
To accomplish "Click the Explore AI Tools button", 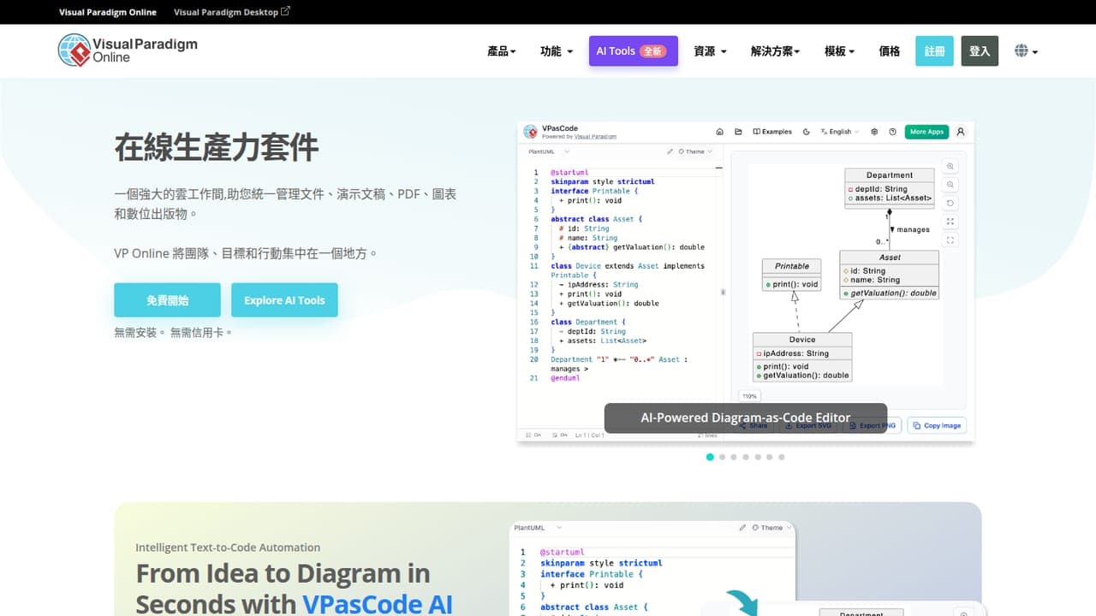I will 284,300.
